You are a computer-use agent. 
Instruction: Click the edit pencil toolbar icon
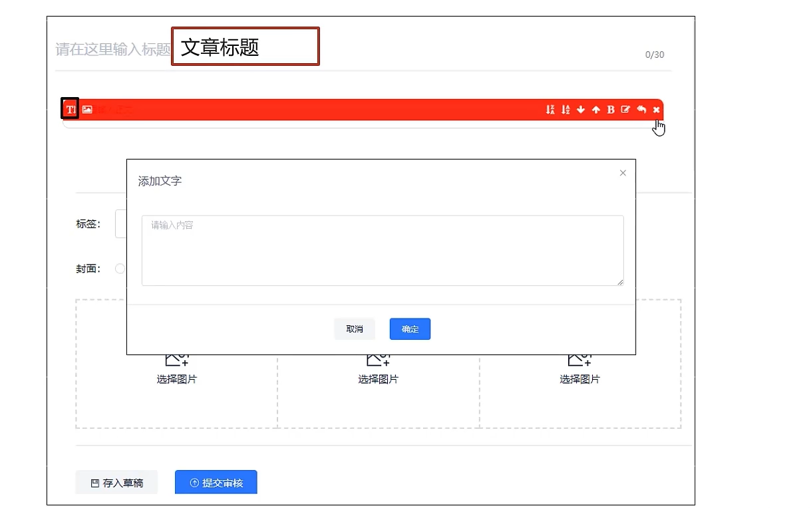625,110
